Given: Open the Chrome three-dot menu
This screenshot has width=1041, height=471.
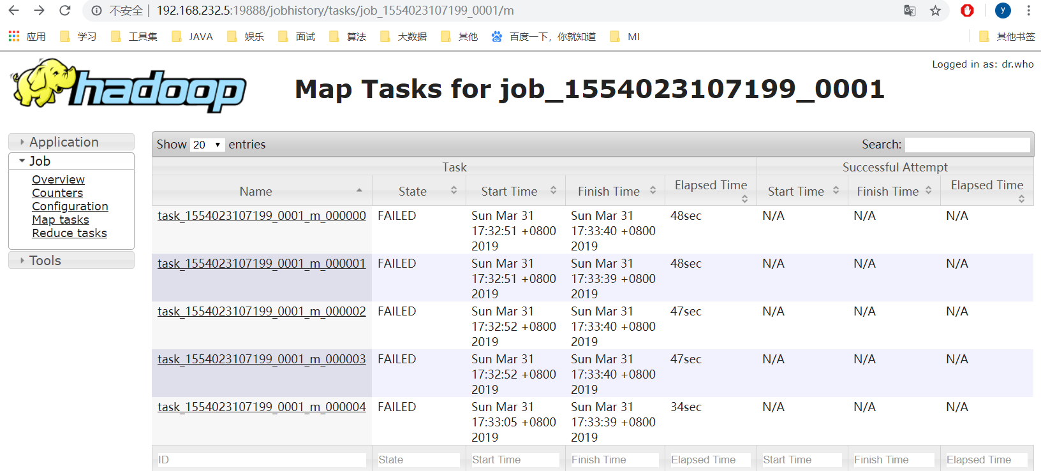Looking at the screenshot, I should click(x=1028, y=10).
